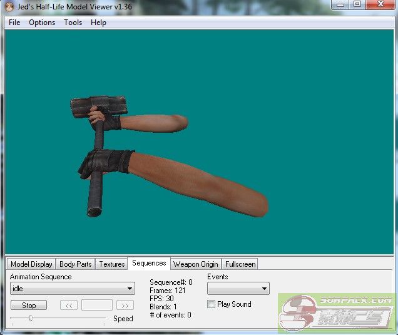Switch to the Weapon Origin tab
The image size is (398, 335).
pos(196,264)
